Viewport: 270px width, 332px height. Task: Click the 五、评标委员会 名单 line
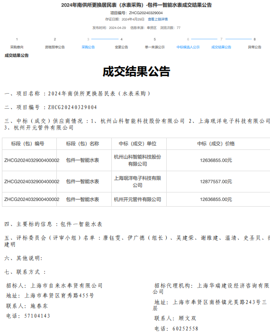point(137,241)
